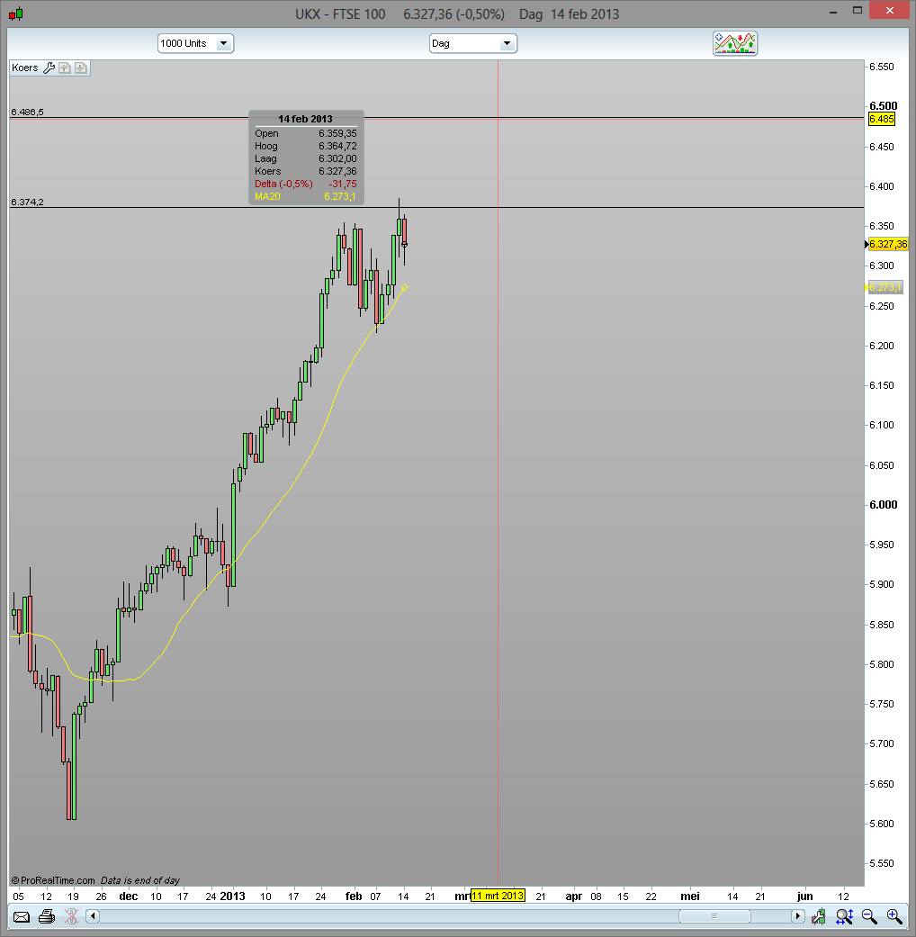
Task: Click the magnifier with blue arrows icon
Action: 844,916
